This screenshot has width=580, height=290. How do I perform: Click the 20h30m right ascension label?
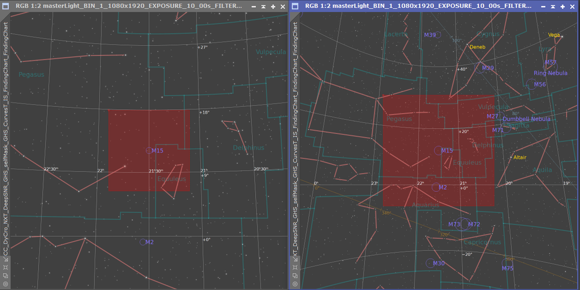click(x=261, y=169)
